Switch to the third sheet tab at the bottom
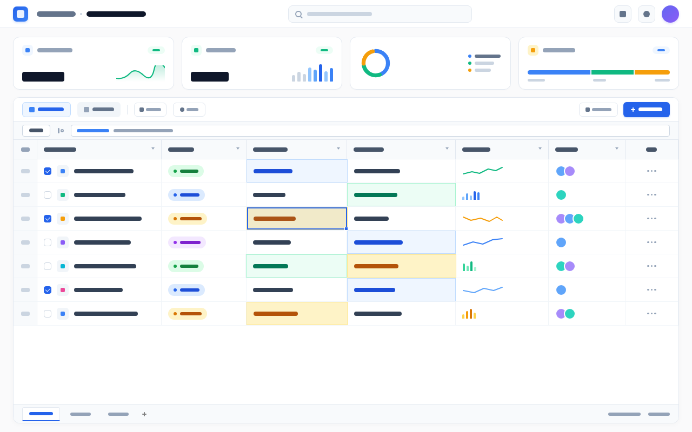Viewport: 692px width, 432px height. click(x=118, y=414)
